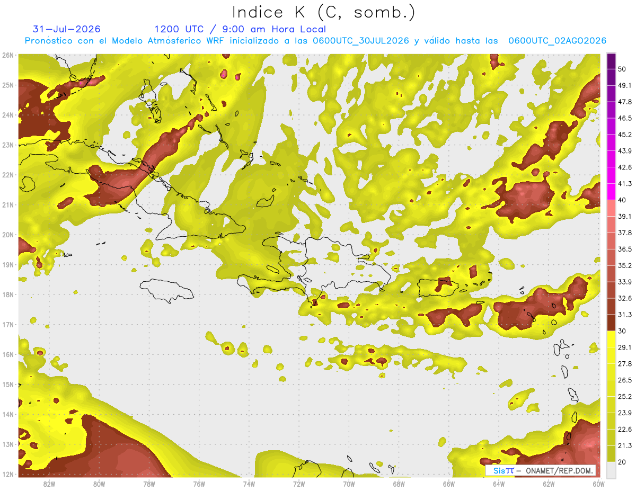Click dark brown colorbar band between 30 and 31.3
The height and width of the screenshot is (491, 636).
coord(611,323)
